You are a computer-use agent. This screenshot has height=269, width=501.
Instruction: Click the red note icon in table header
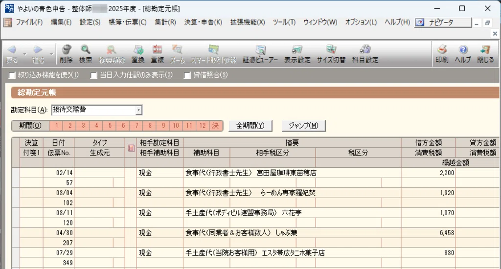click(131, 148)
